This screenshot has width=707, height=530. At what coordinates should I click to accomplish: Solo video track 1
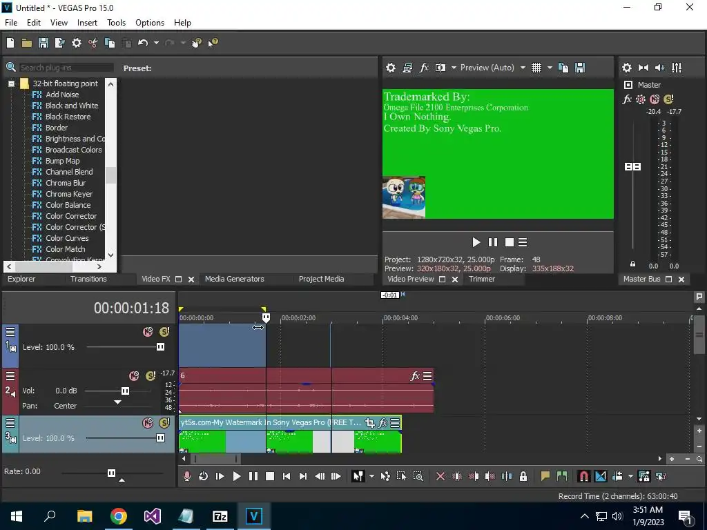point(164,332)
